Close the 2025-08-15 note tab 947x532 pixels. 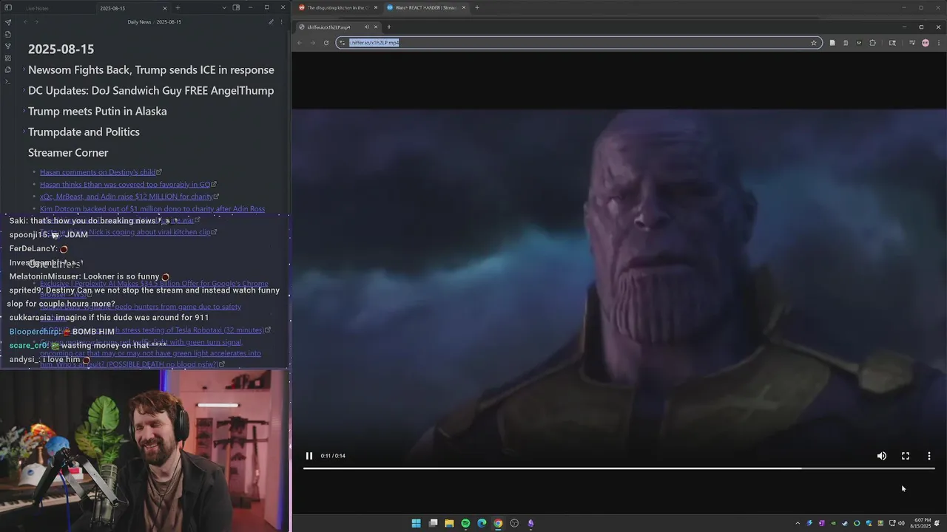pyautogui.click(x=165, y=8)
